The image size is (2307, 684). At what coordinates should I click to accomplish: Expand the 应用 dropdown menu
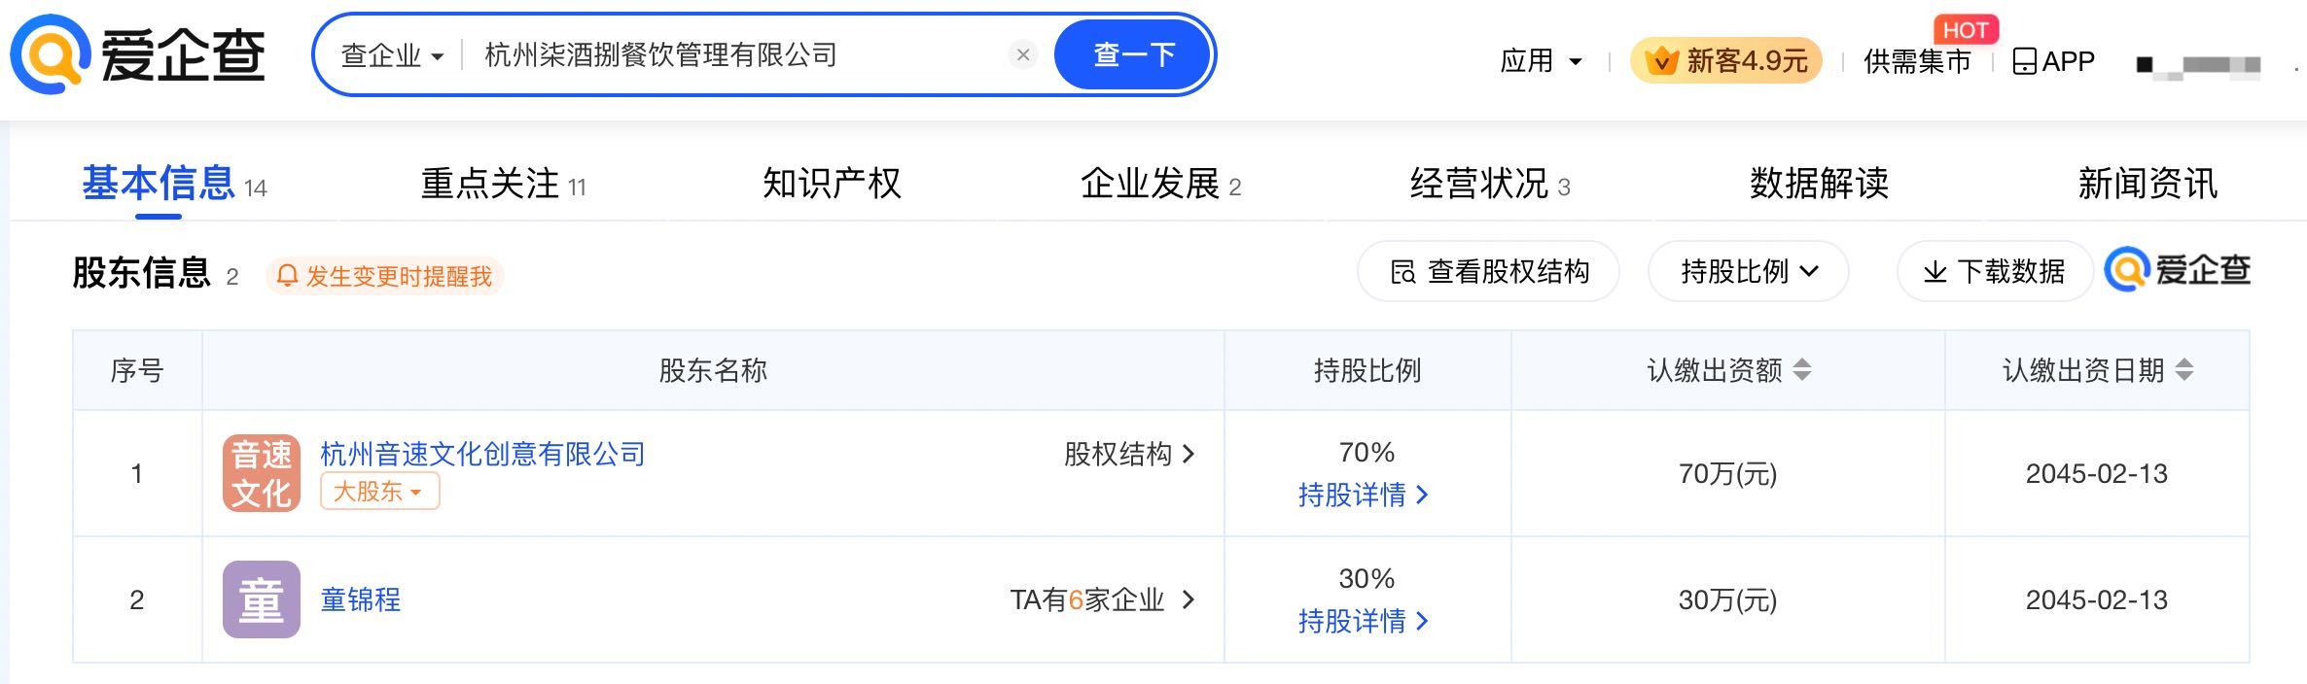click(1541, 61)
